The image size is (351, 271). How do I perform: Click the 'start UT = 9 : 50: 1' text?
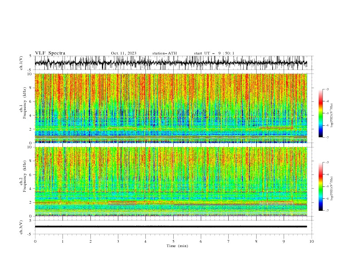pos(214,53)
